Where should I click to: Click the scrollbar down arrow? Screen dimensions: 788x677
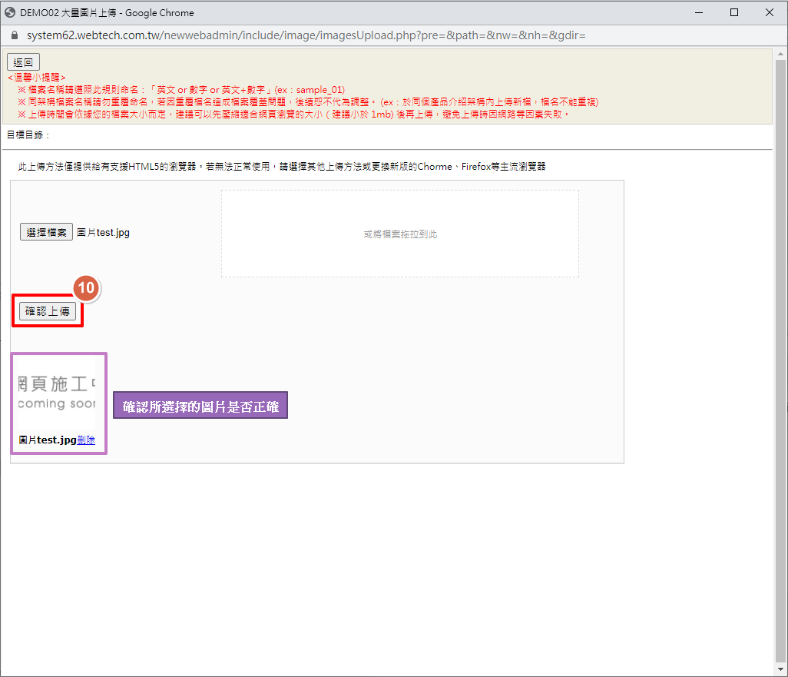pyautogui.click(x=781, y=669)
